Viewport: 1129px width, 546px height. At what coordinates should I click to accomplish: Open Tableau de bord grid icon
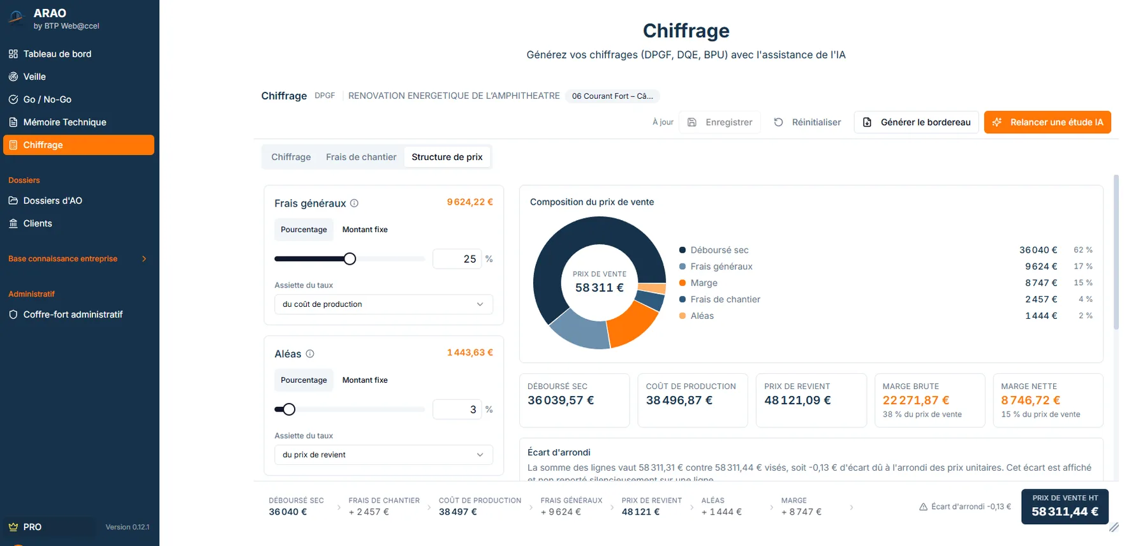pos(13,54)
